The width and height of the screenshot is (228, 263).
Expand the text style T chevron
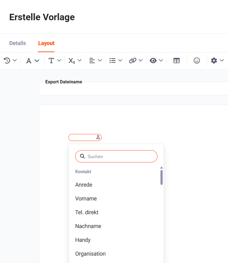click(x=59, y=60)
